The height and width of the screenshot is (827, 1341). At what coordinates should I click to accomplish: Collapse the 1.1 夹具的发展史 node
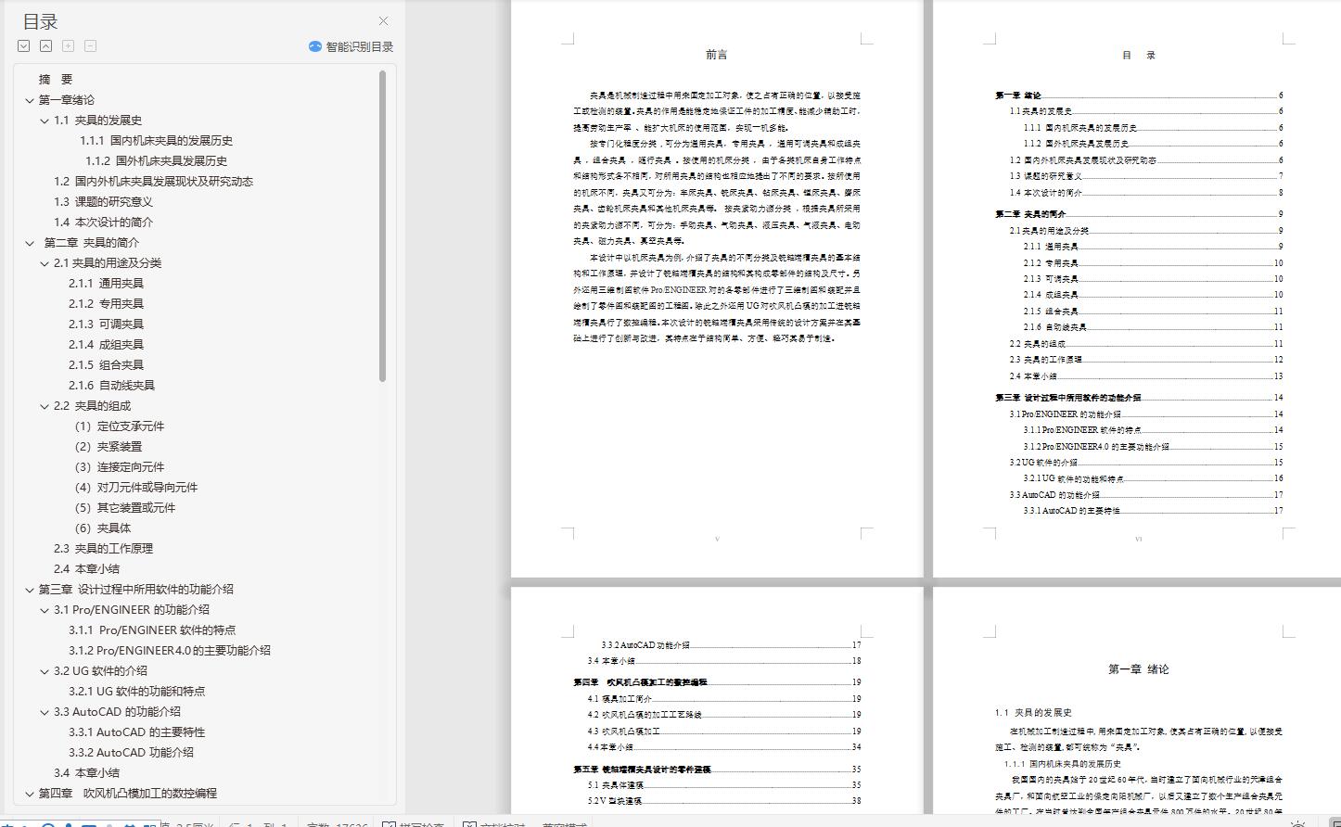click(x=45, y=121)
